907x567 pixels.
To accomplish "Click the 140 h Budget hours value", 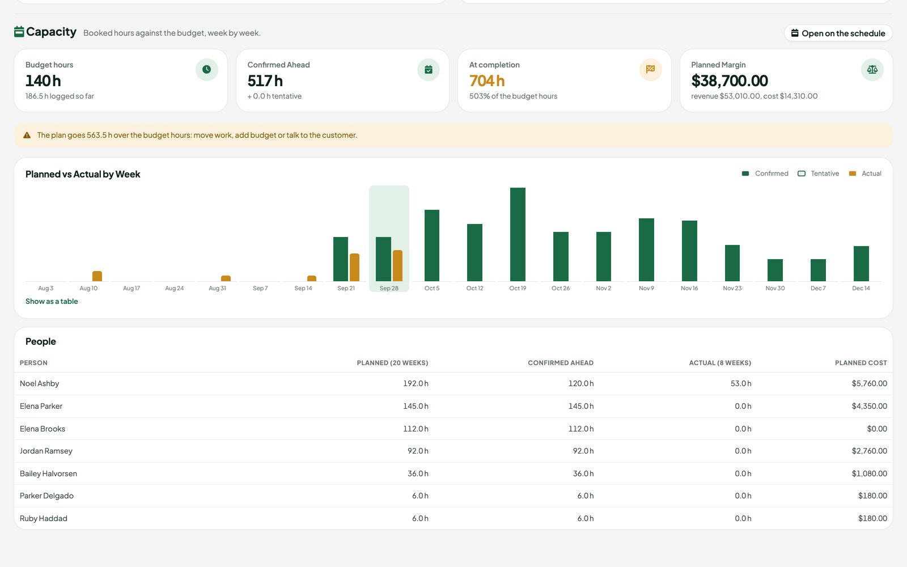I will [x=43, y=81].
